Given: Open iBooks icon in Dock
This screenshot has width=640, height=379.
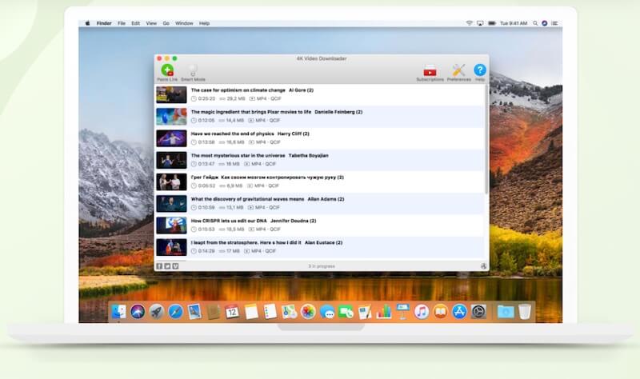Looking at the screenshot, I should click(441, 312).
